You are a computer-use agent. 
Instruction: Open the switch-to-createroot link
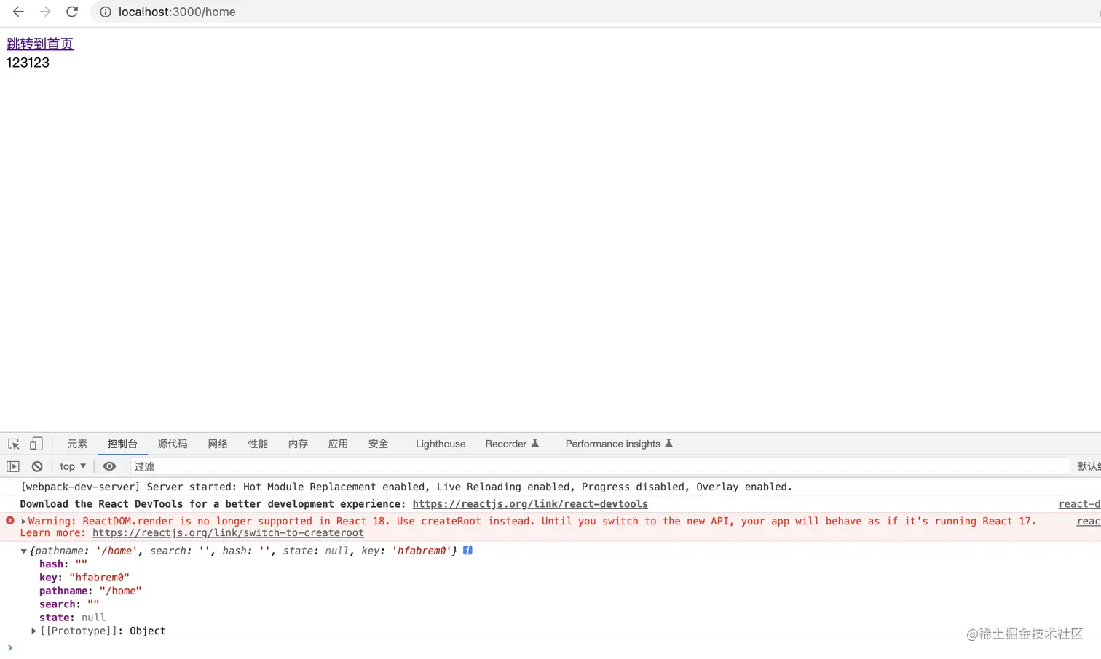tap(228, 533)
